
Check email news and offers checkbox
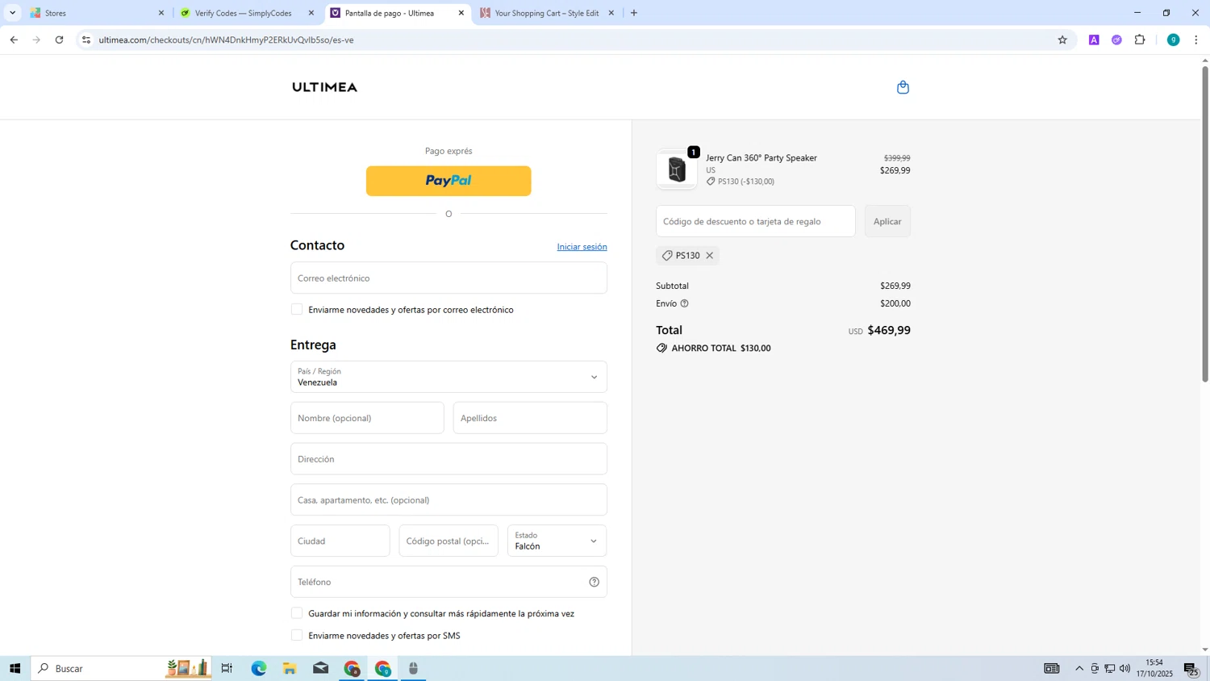[x=297, y=310]
